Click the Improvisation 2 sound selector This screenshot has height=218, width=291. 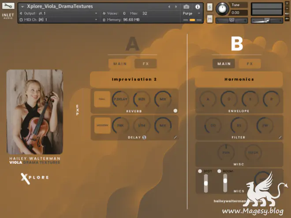pyautogui.click(x=134, y=80)
